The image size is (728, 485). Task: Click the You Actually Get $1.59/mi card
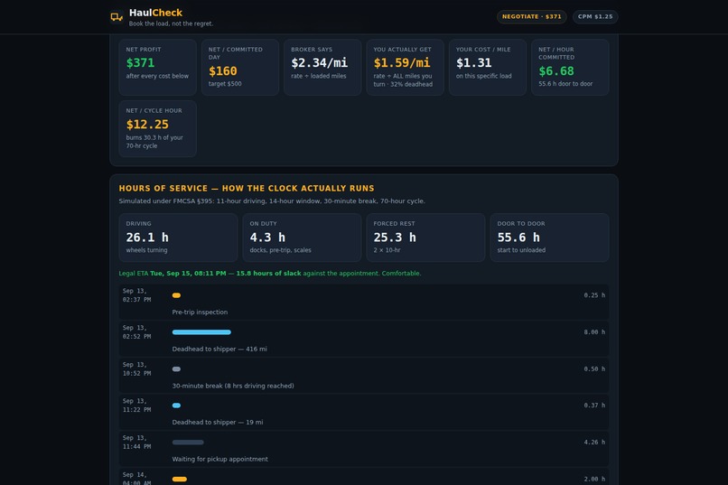tap(405, 68)
